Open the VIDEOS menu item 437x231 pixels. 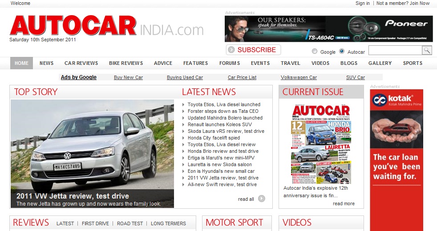(320, 63)
